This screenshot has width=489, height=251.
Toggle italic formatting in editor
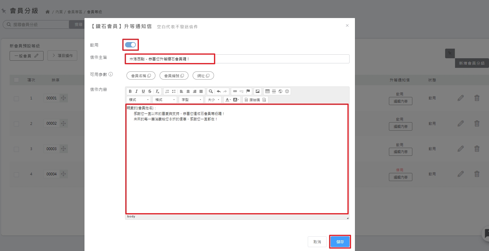[136, 91]
